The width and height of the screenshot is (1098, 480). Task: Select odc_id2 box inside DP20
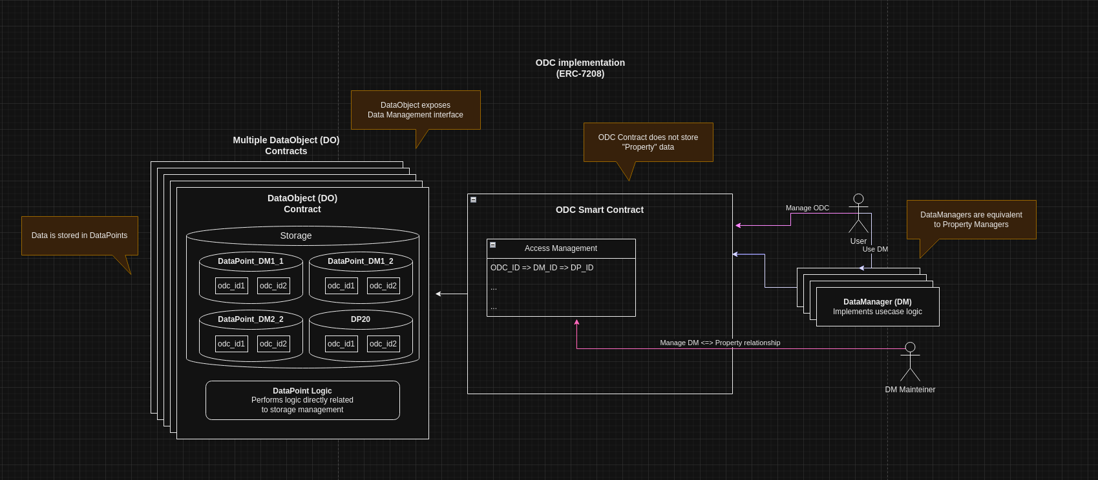383,344
